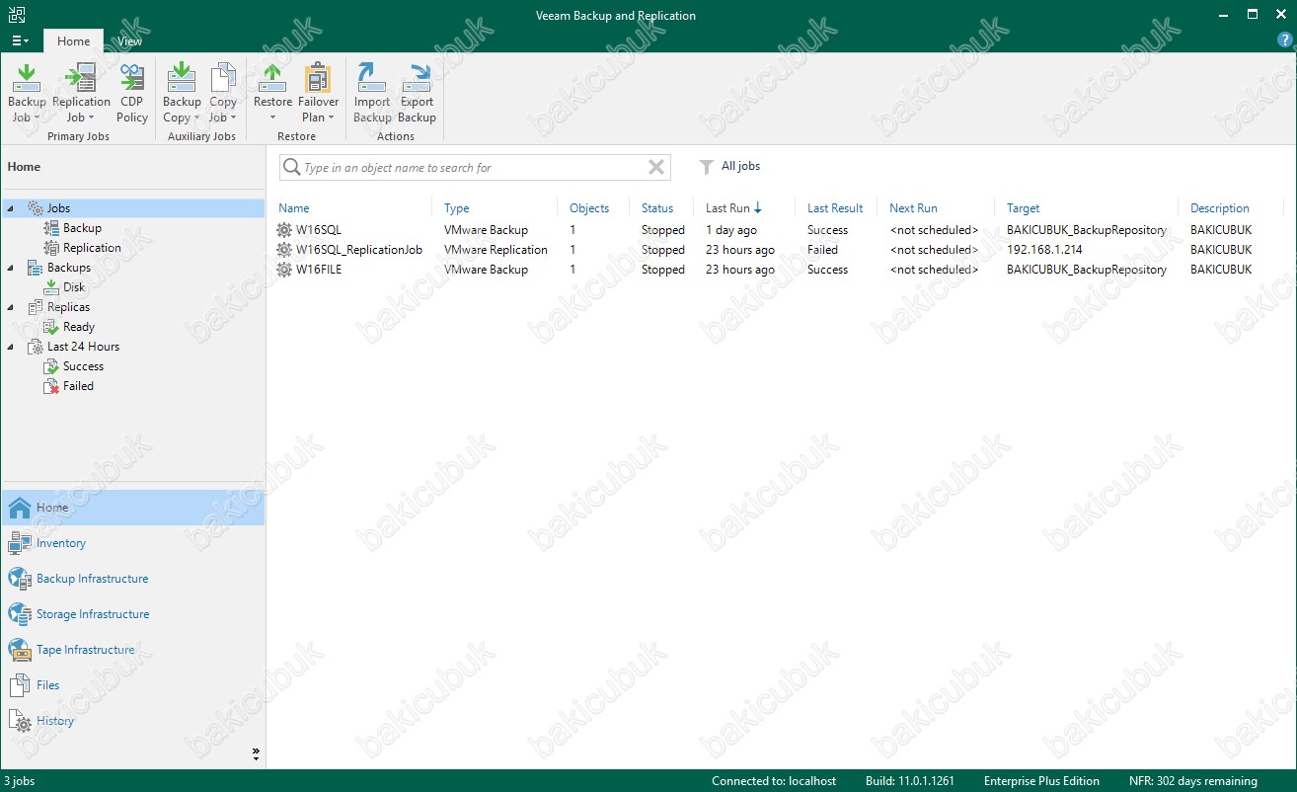Open the main hamburger menu dropdown
Viewport: 1297px width, 792px height.
(x=20, y=40)
